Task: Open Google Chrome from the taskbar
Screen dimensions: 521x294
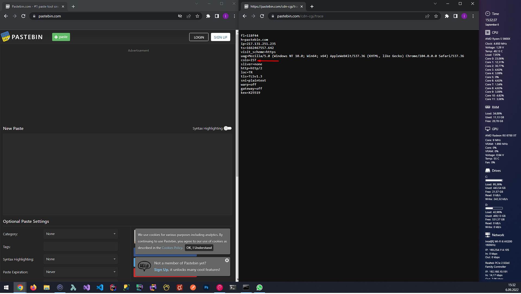Action: [x=20, y=287]
